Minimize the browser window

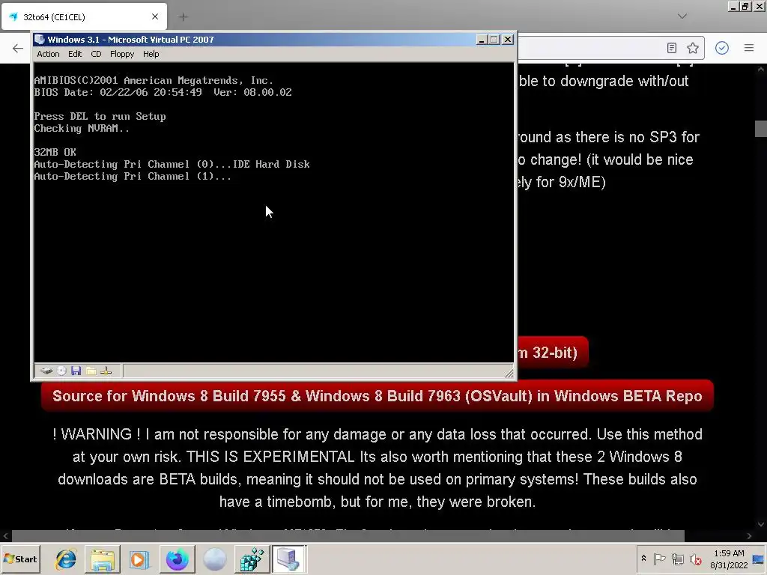pos(733,6)
